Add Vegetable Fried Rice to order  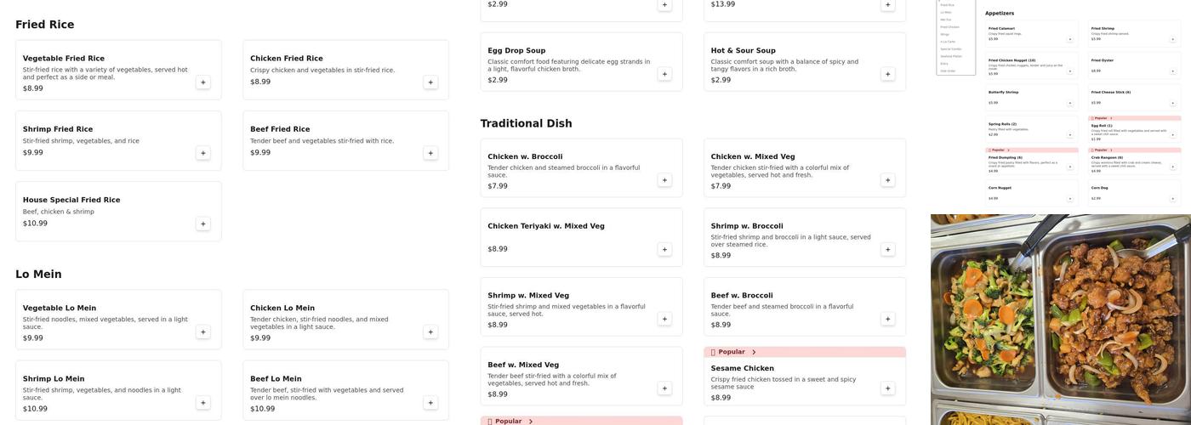click(x=203, y=82)
